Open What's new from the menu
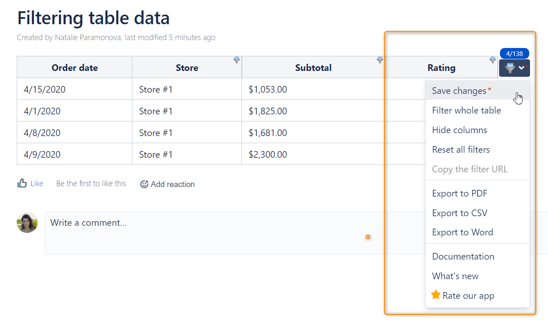Screen dimensions: 548x328 [455, 276]
